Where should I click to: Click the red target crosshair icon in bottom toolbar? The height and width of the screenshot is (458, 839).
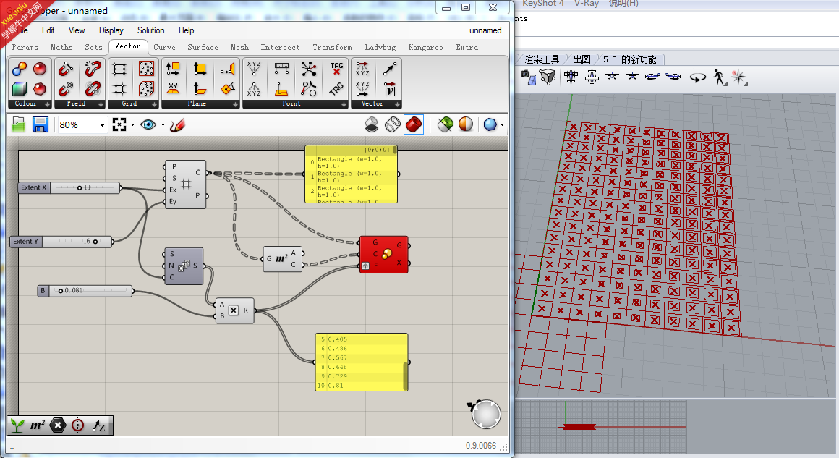click(78, 425)
